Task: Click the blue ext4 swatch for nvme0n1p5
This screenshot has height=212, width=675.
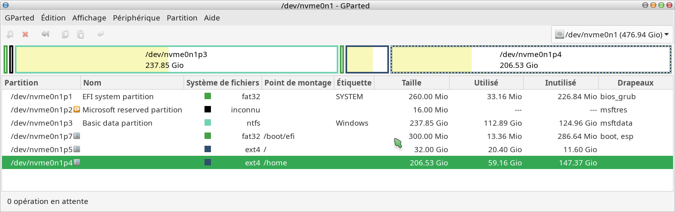Action: (208, 149)
